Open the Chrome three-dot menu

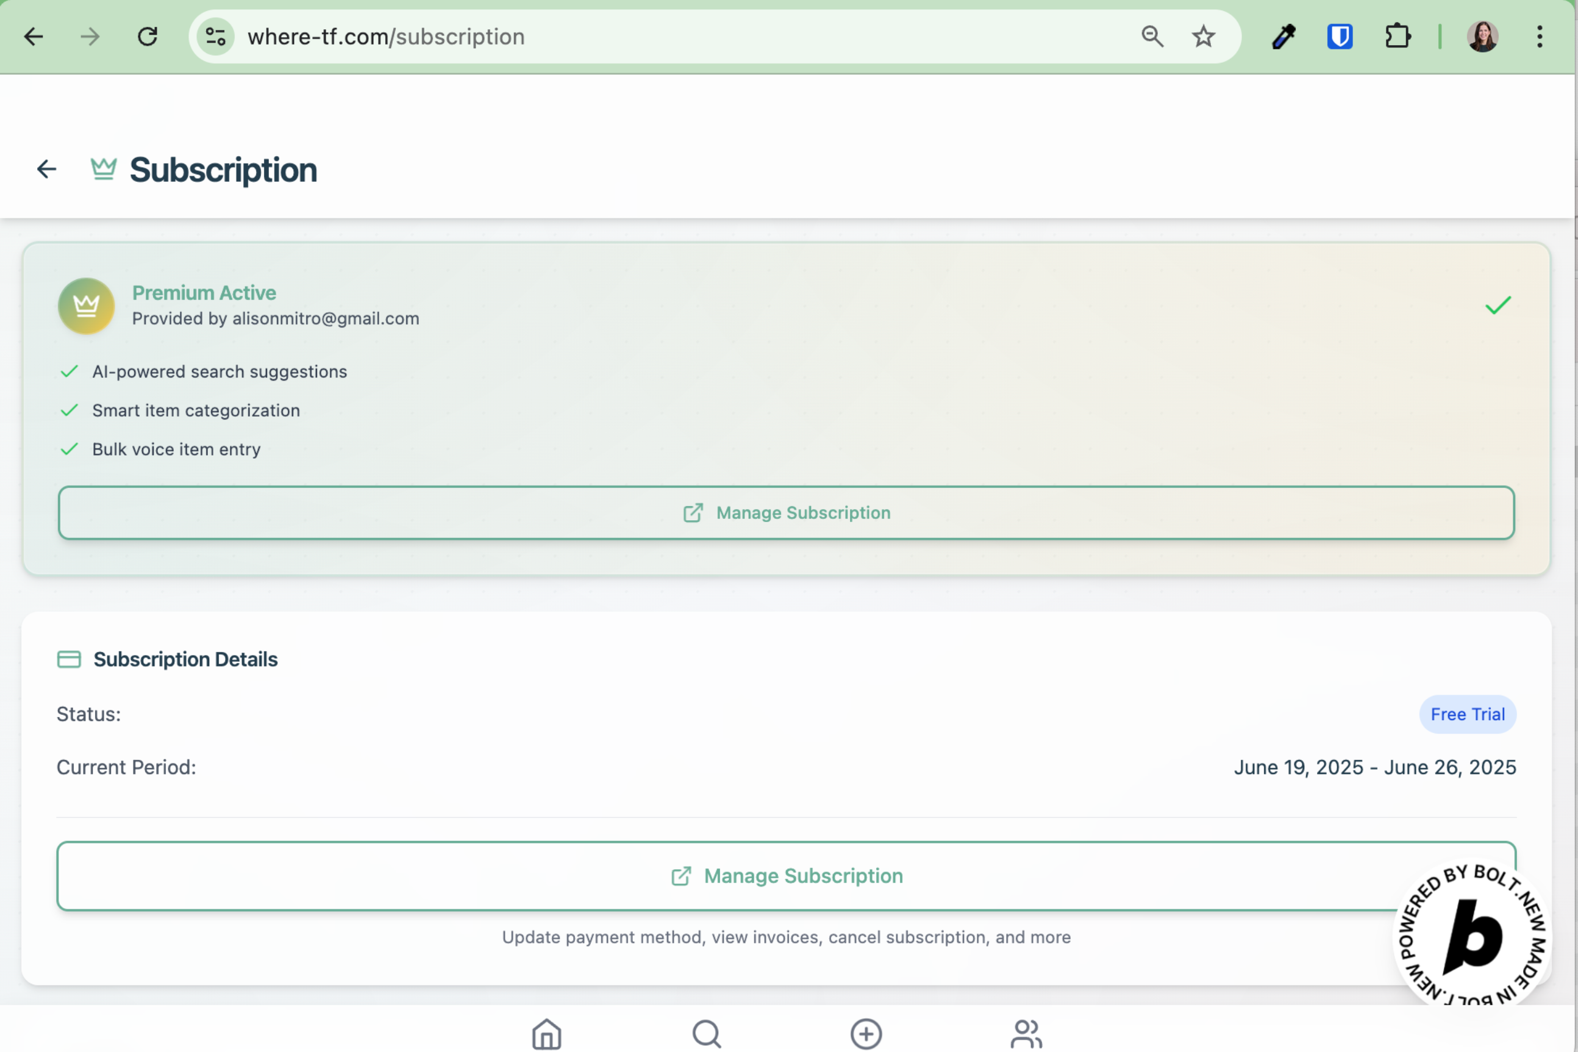click(x=1539, y=36)
